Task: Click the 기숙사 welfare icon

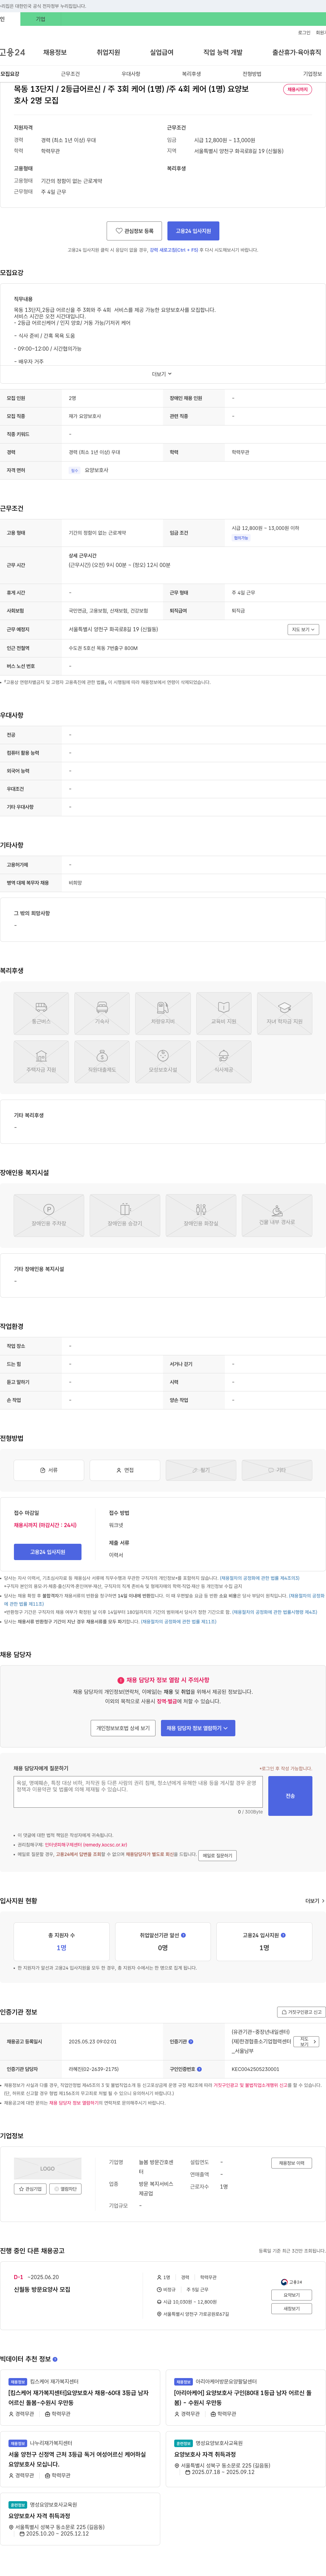Action: click(102, 1013)
